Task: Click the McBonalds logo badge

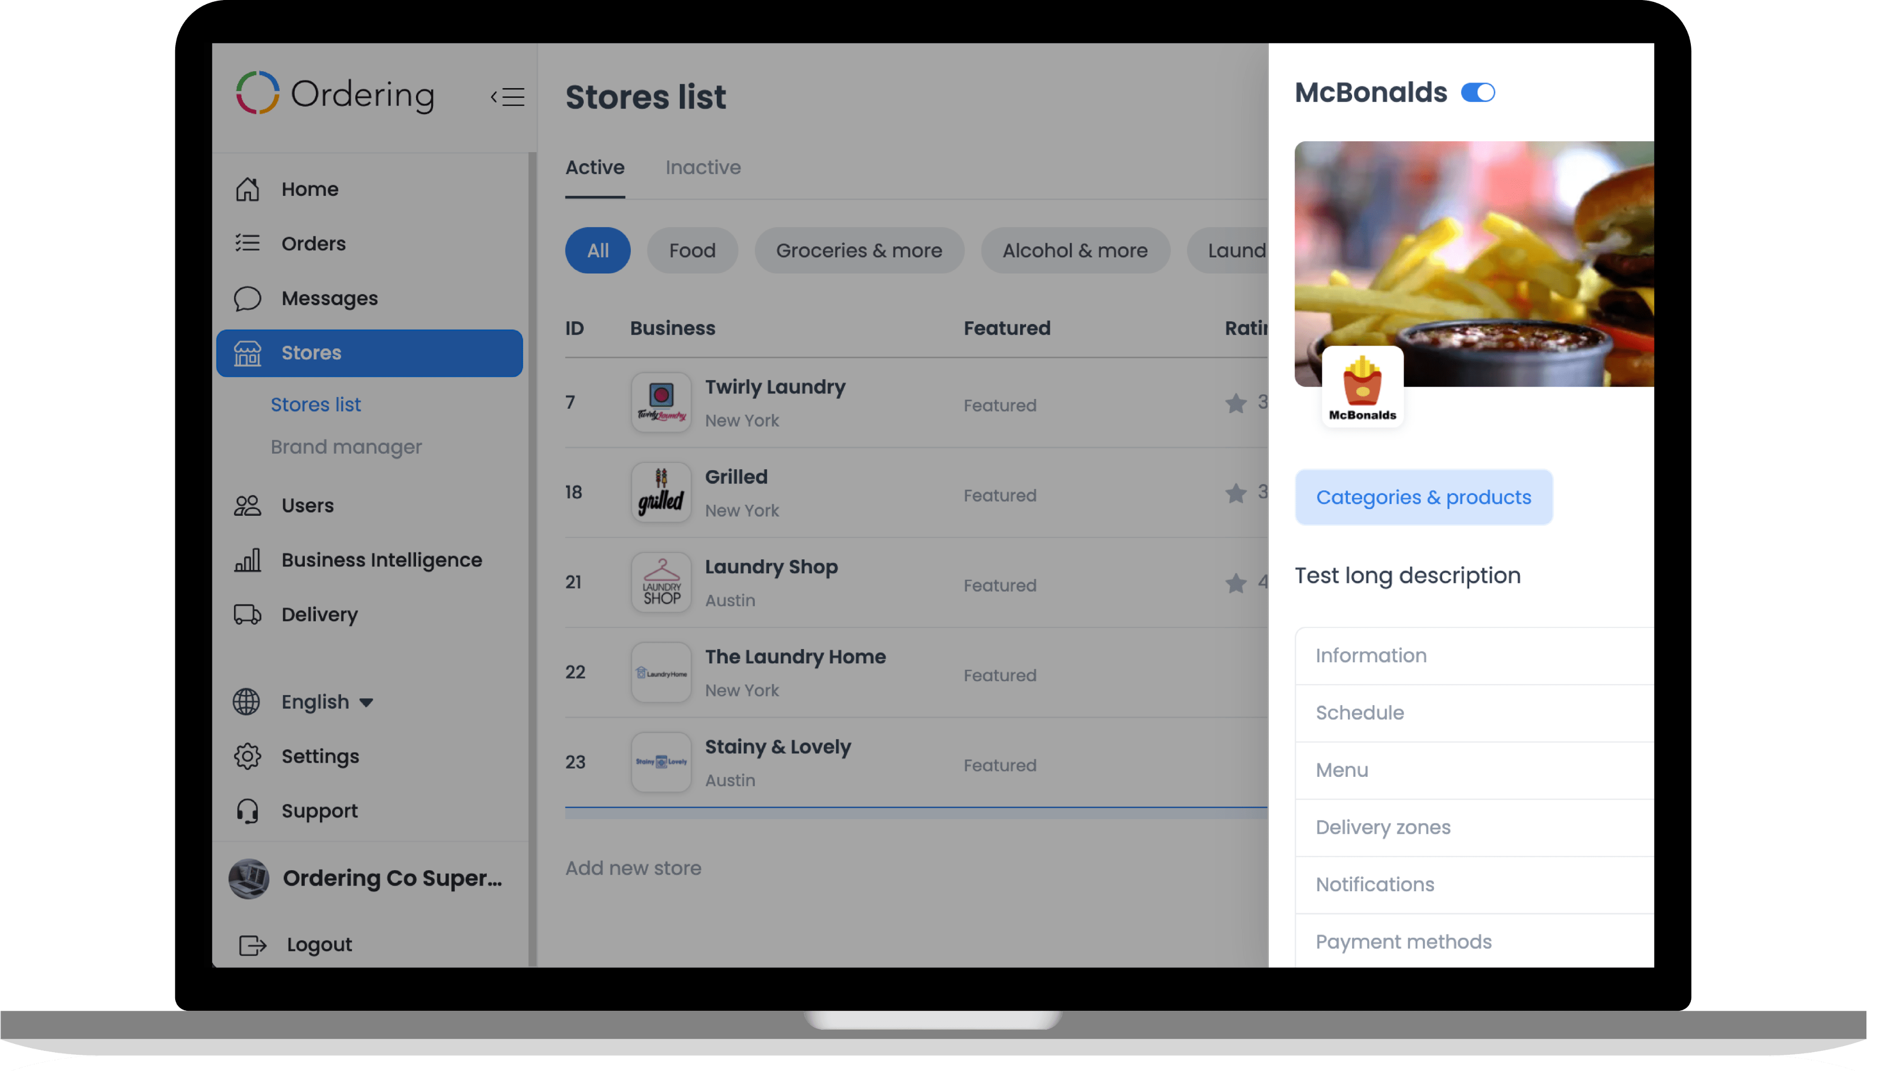Action: click(x=1362, y=387)
